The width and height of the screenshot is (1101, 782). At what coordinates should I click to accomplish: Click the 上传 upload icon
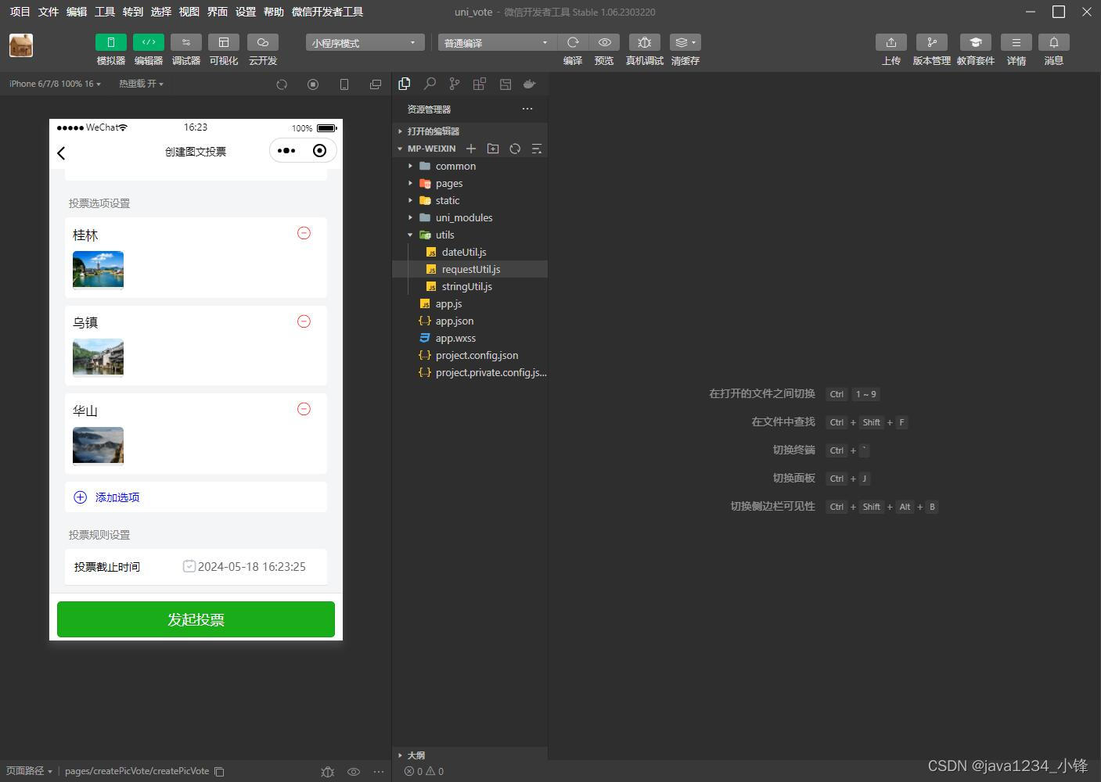[891, 42]
